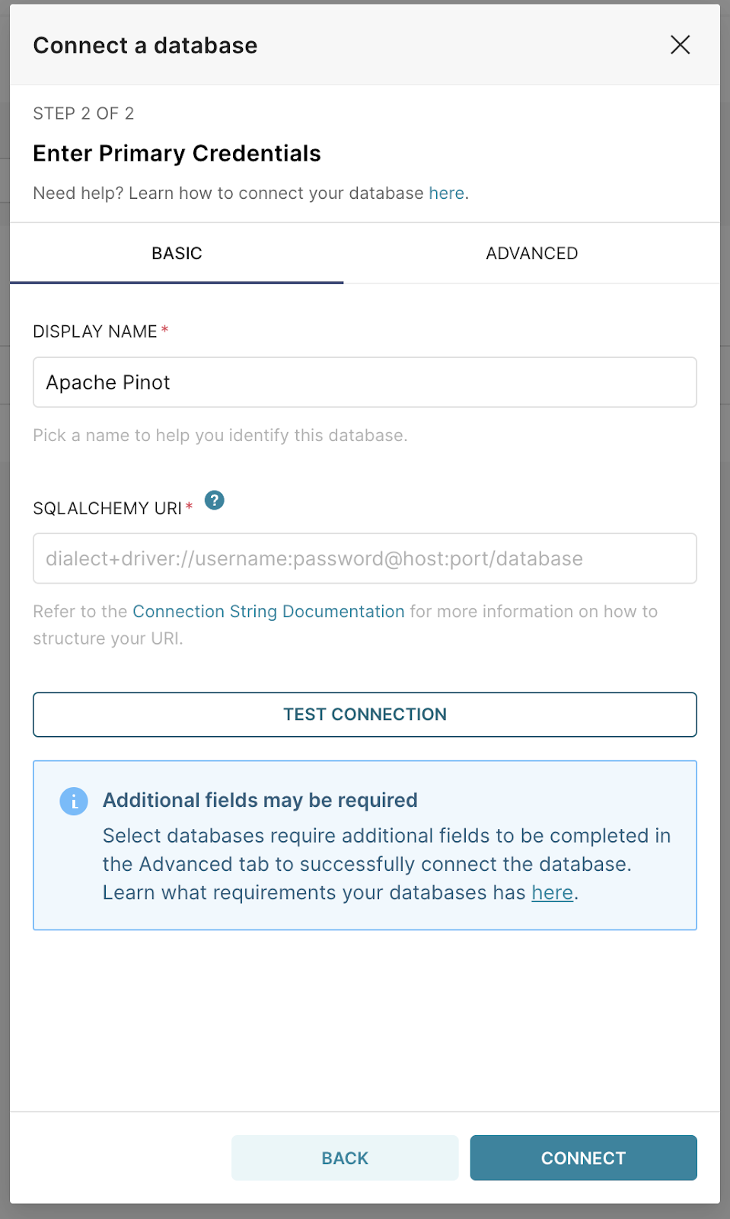The width and height of the screenshot is (730, 1219).
Task: Go back using the BACK button
Action: click(345, 1158)
